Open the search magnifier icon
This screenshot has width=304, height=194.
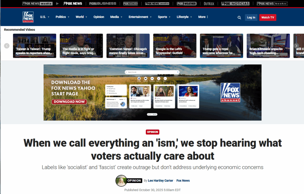click(x=239, y=18)
